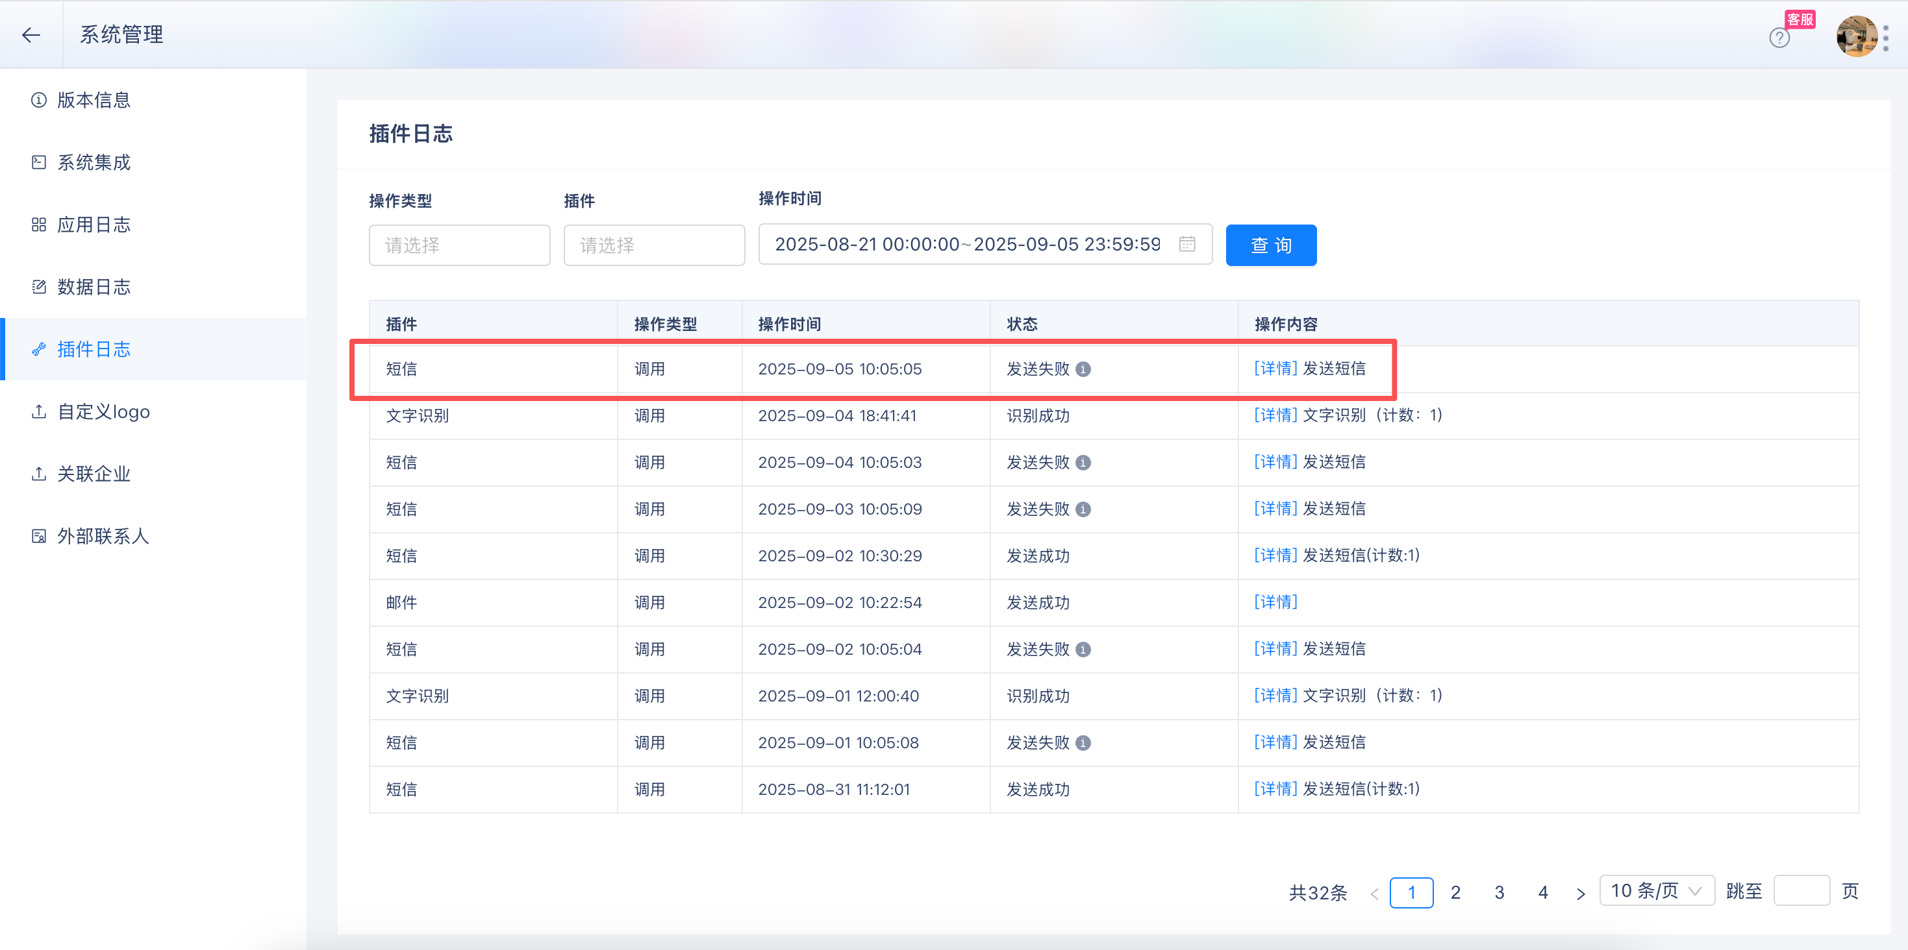Screen dimensions: 1908x950
Task: Open 详情 link for 邮件 row
Action: (1275, 602)
